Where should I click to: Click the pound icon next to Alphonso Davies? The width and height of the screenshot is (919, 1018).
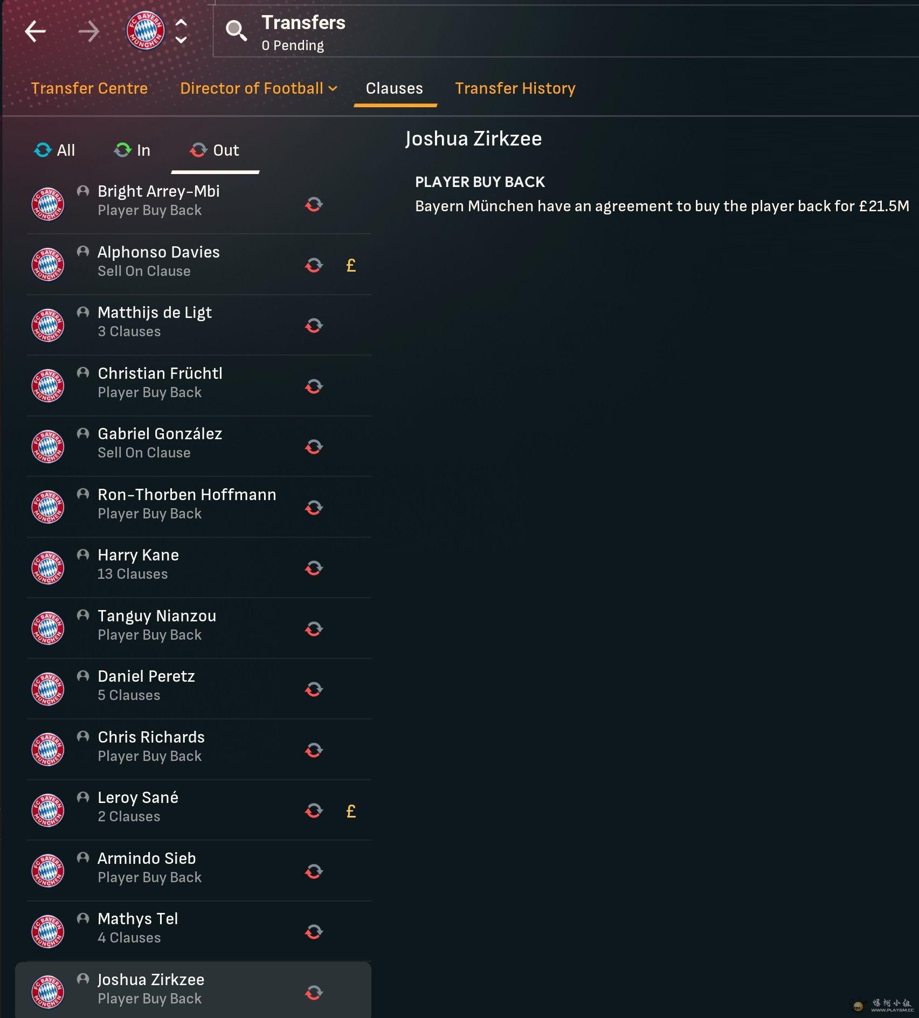[x=351, y=265]
